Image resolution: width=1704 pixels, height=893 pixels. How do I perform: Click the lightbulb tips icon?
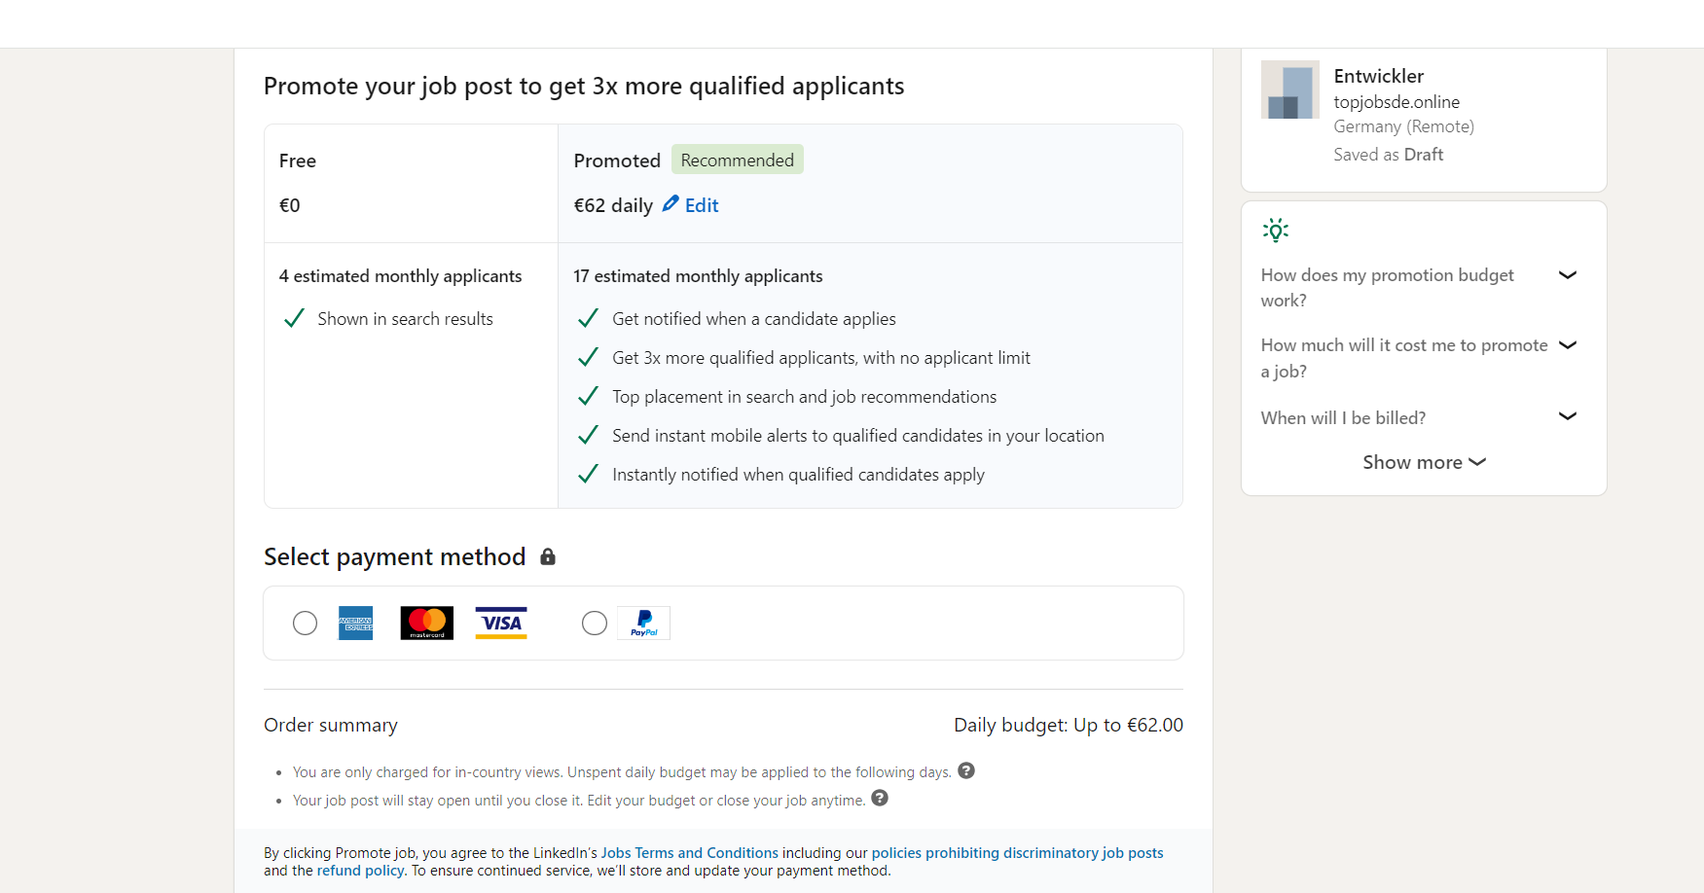[x=1276, y=231]
